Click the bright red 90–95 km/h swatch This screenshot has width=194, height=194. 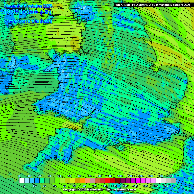click(113, 181)
